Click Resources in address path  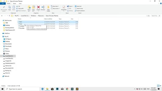point(41,16)
